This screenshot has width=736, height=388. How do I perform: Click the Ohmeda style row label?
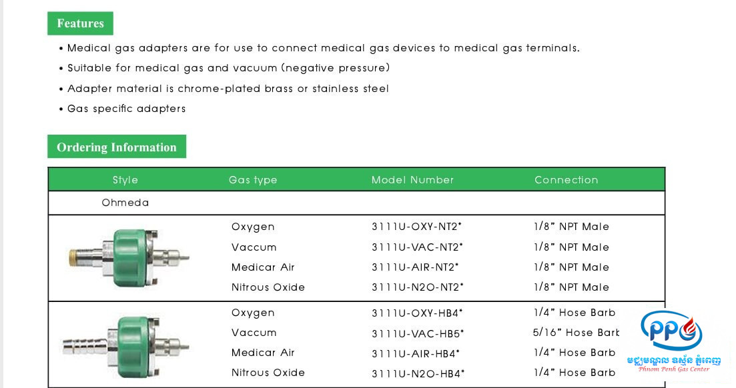pyautogui.click(x=125, y=203)
